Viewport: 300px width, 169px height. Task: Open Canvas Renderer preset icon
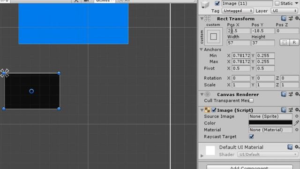coord(291,94)
